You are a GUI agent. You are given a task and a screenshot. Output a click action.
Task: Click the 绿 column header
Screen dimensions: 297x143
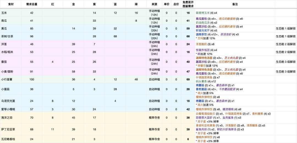136,4
